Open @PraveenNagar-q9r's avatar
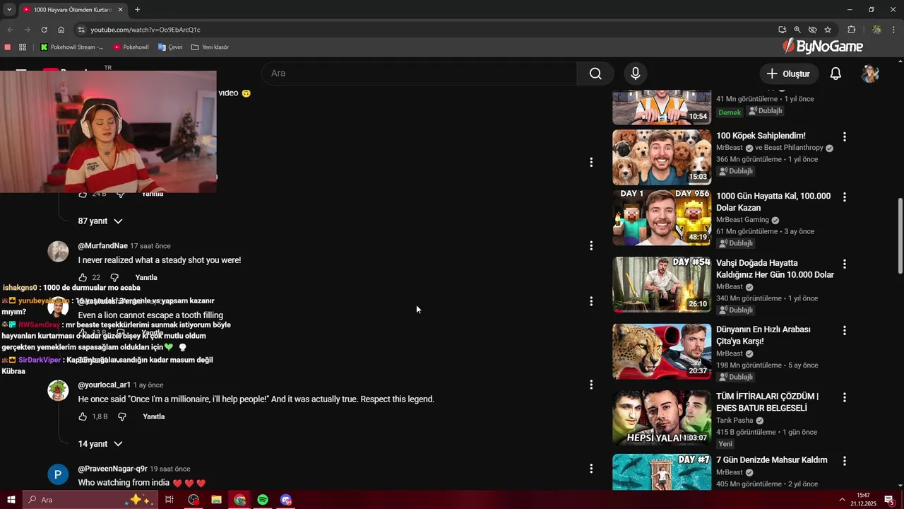The image size is (904, 509). tap(58, 474)
